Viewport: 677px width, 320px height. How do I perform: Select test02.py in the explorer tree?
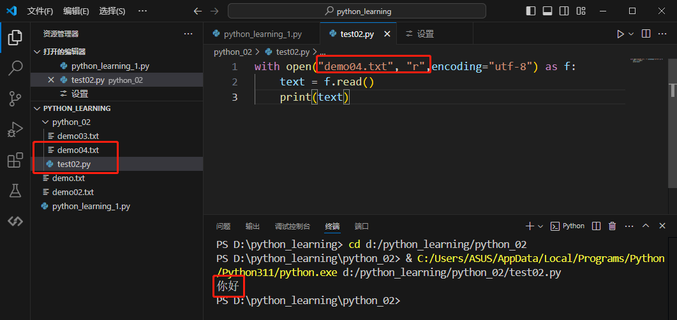coord(117,164)
